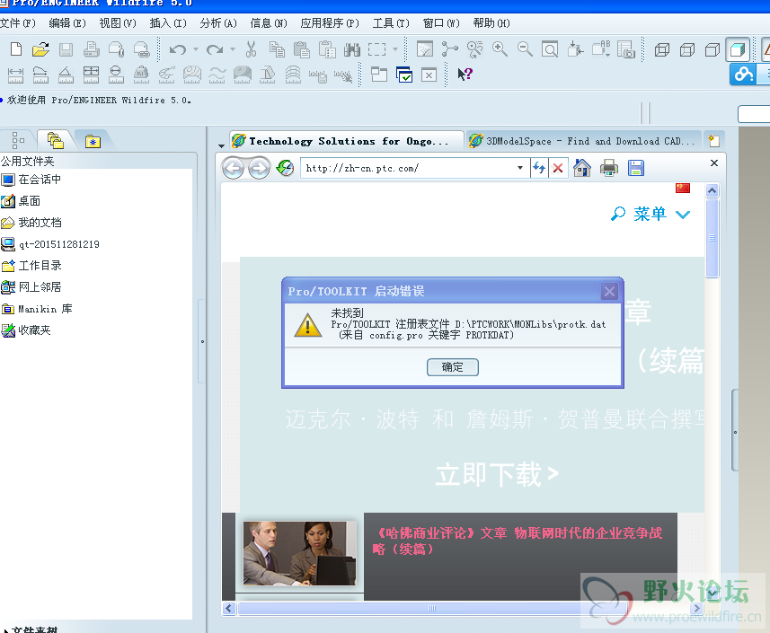The height and width of the screenshot is (633, 770).
Task: Click the Refit view icon
Action: pyautogui.click(x=550, y=49)
